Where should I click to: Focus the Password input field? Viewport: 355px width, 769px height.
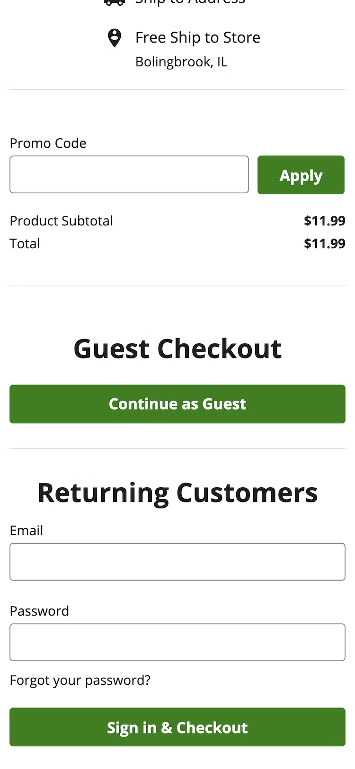click(177, 642)
